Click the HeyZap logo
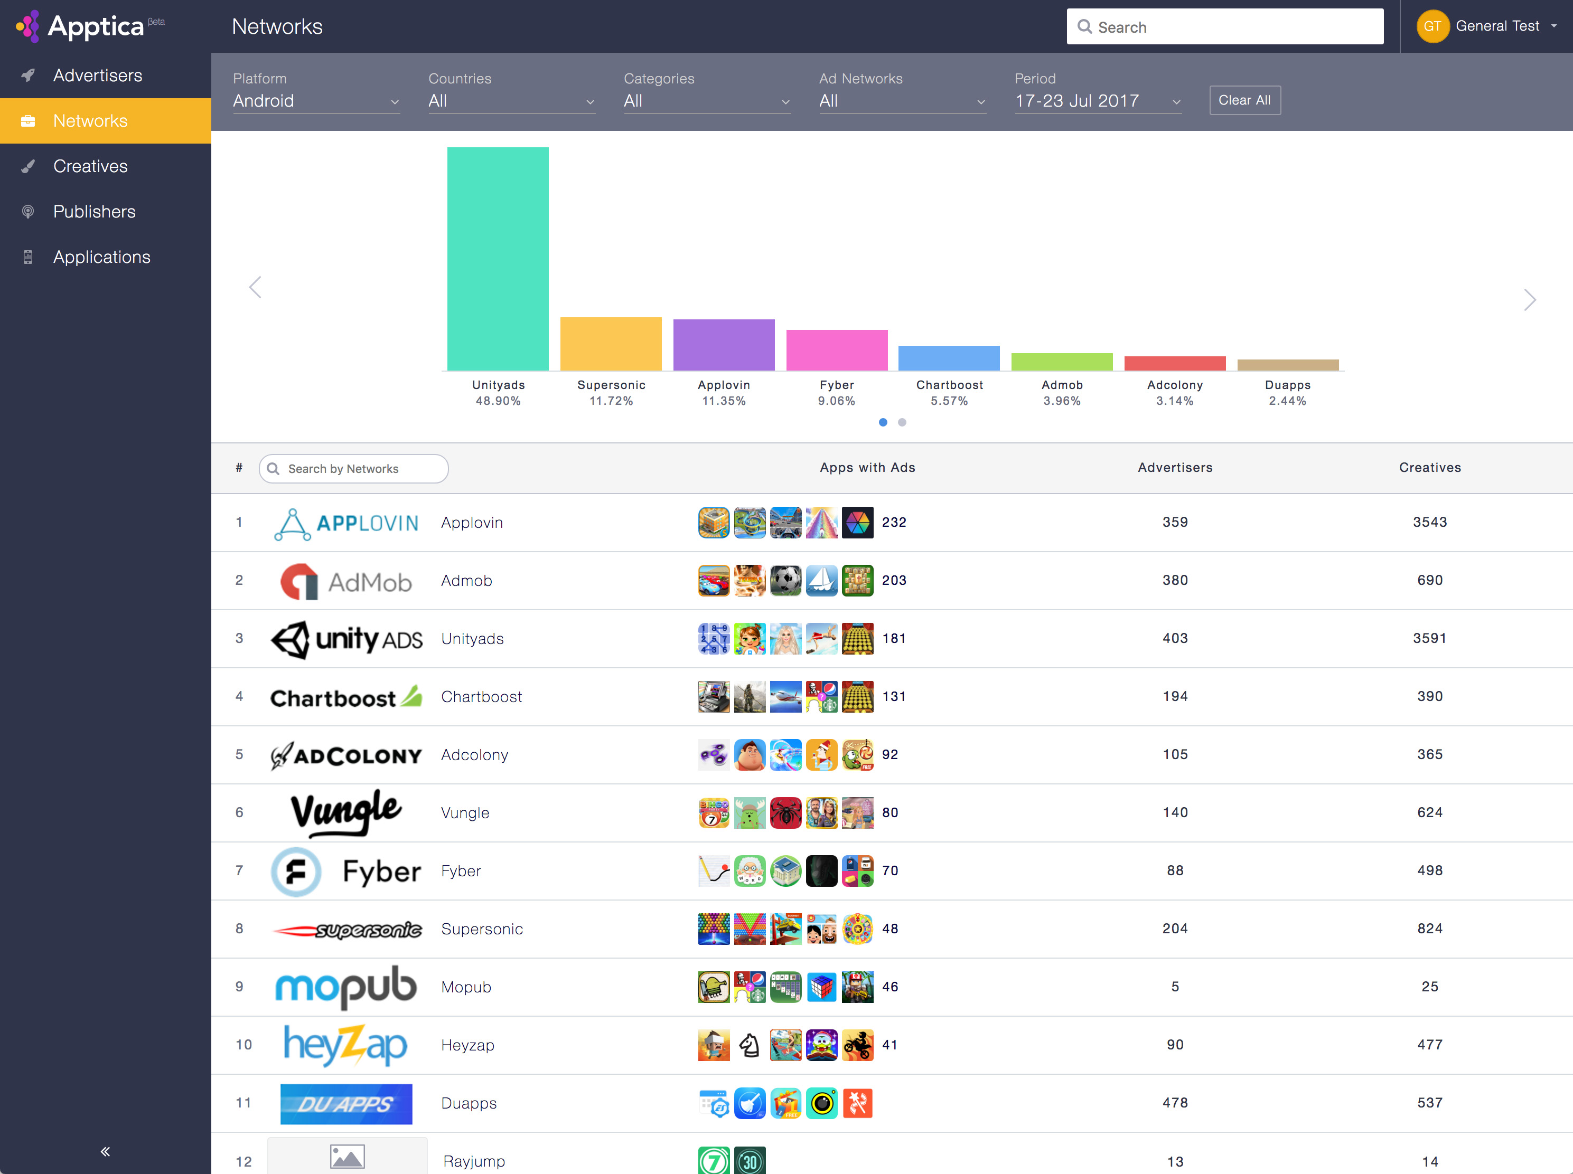This screenshot has width=1573, height=1174. (347, 1045)
